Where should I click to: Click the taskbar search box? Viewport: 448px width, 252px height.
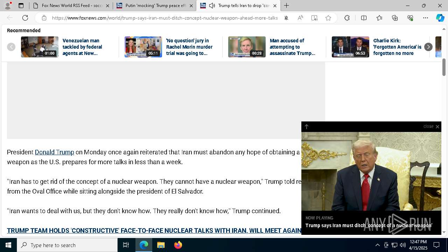[x=67, y=245]
